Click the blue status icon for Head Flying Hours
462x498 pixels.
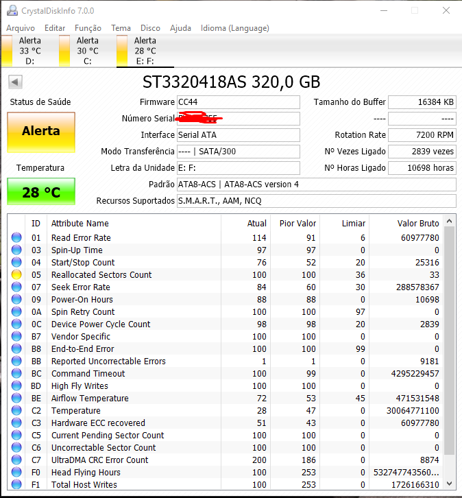point(16,472)
